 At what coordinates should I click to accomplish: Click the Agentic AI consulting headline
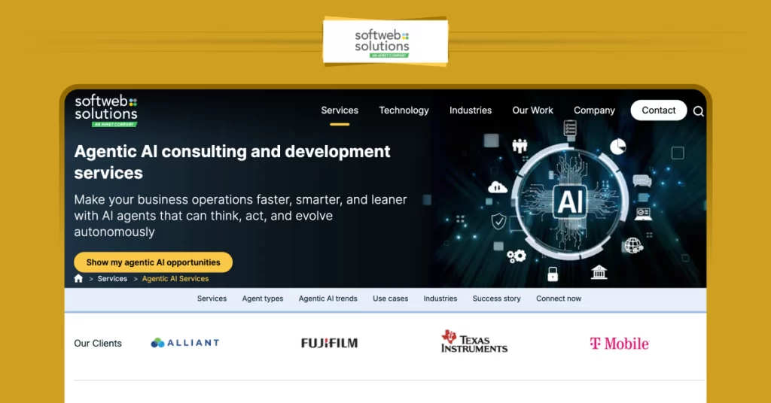coord(232,162)
